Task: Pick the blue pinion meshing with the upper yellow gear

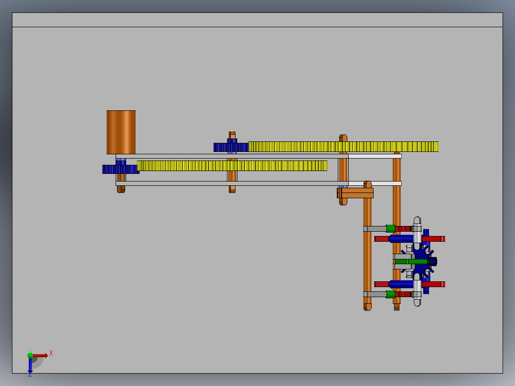Action: point(231,147)
